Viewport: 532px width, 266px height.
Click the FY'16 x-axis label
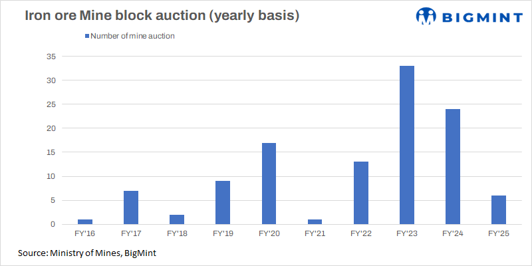tap(85, 234)
